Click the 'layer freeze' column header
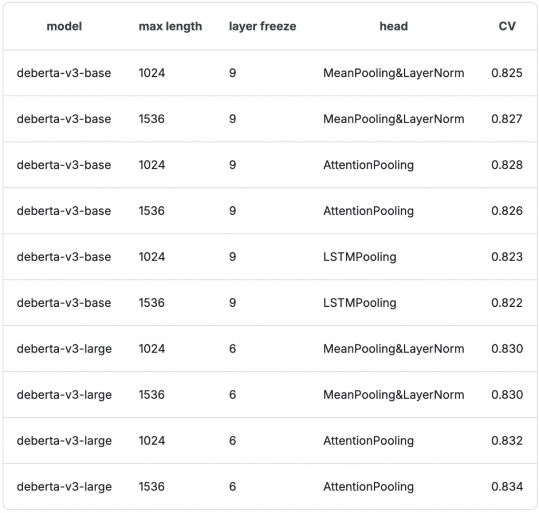Screen dimensions: 539x513 262,26
